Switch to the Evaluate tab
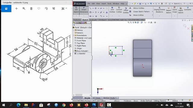Image resolution: width=193 pixels, height=108 pixels. point(93,20)
